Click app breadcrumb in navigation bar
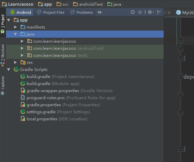Screen dimensions: 194x162 [45, 4]
